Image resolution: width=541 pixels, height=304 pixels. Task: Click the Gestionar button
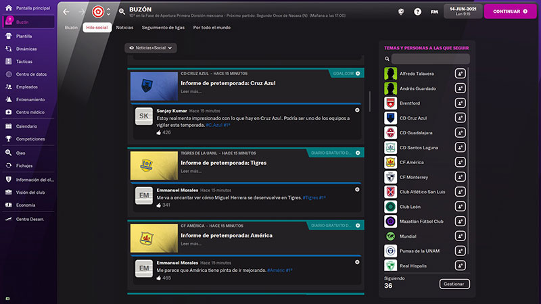(454, 284)
